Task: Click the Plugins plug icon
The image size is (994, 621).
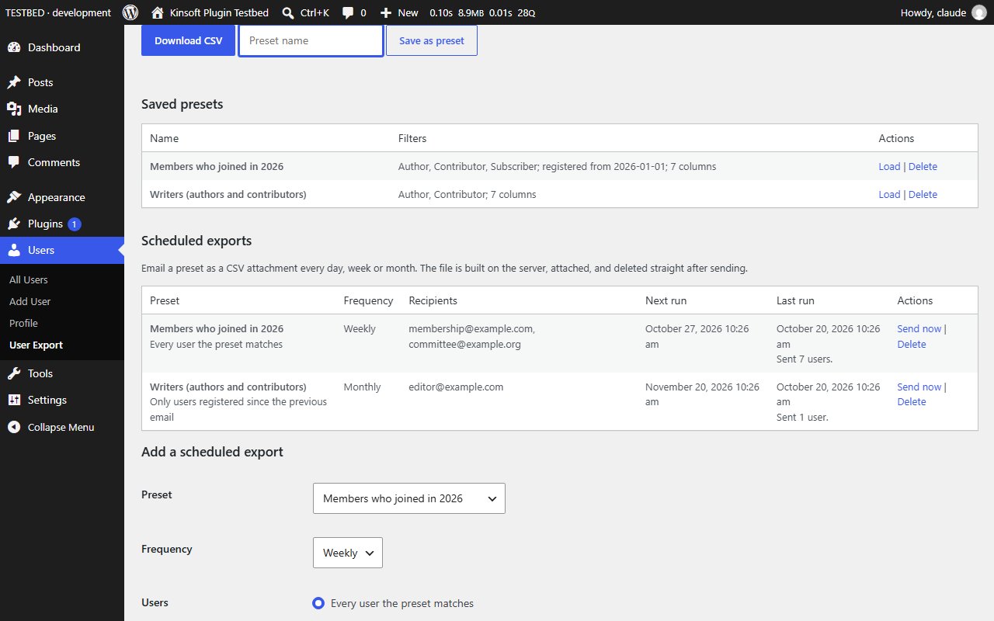Action: (14, 224)
